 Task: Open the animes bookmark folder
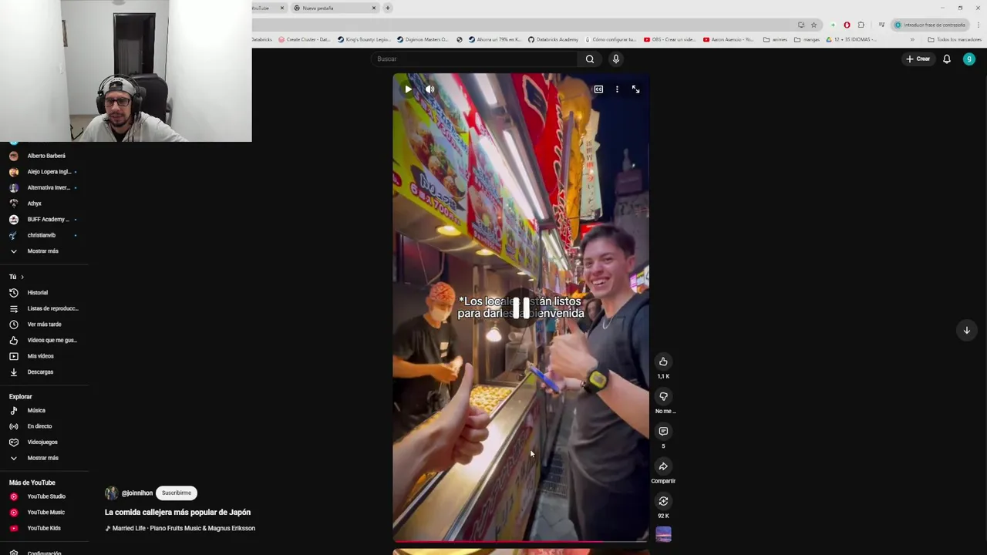click(775, 39)
